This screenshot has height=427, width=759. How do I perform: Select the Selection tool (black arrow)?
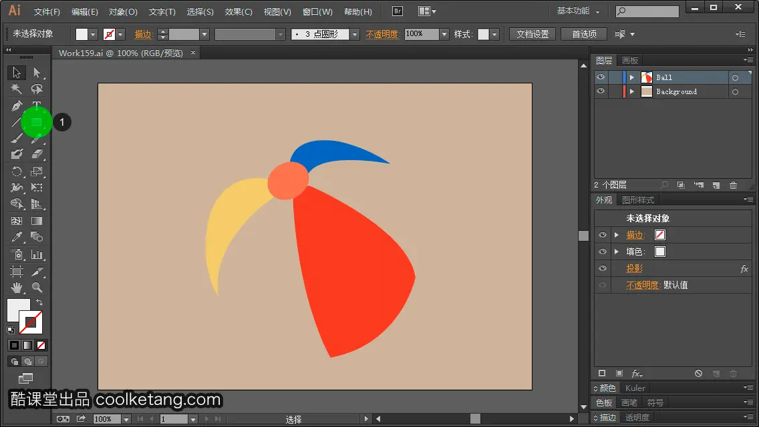click(17, 73)
